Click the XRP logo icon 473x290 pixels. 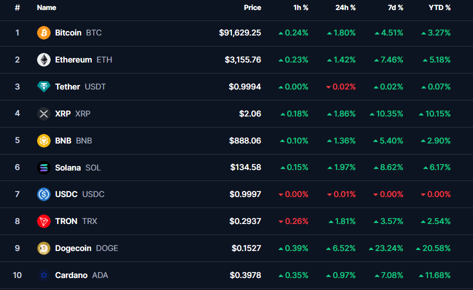click(x=43, y=113)
